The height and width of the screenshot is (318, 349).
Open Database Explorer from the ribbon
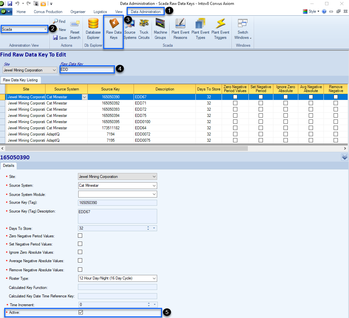pos(93,29)
